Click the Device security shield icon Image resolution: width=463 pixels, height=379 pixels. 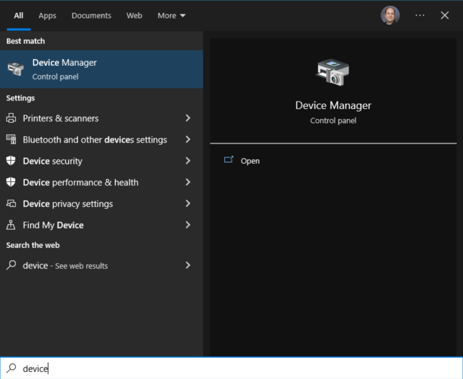point(11,161)
